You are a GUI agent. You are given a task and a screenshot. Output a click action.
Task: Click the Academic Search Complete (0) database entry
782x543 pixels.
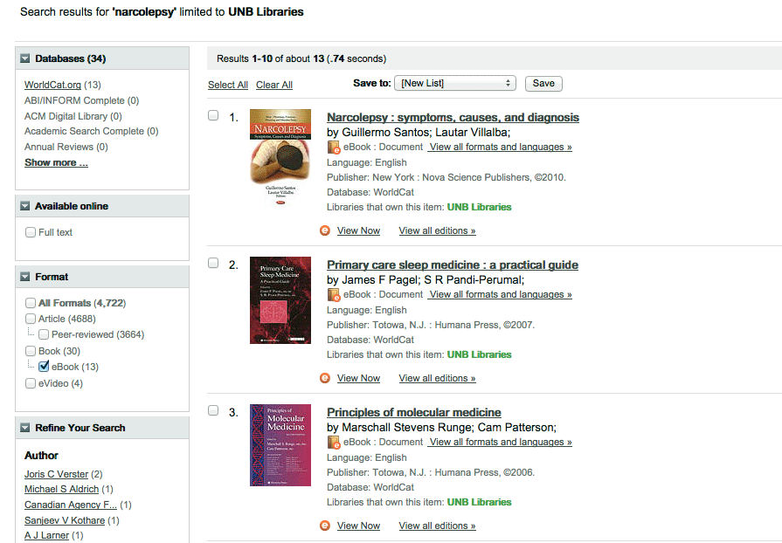(91, 131)
